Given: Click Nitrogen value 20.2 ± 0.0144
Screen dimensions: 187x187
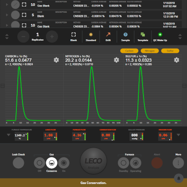Looking at the screenshot, I should point(79,60).
